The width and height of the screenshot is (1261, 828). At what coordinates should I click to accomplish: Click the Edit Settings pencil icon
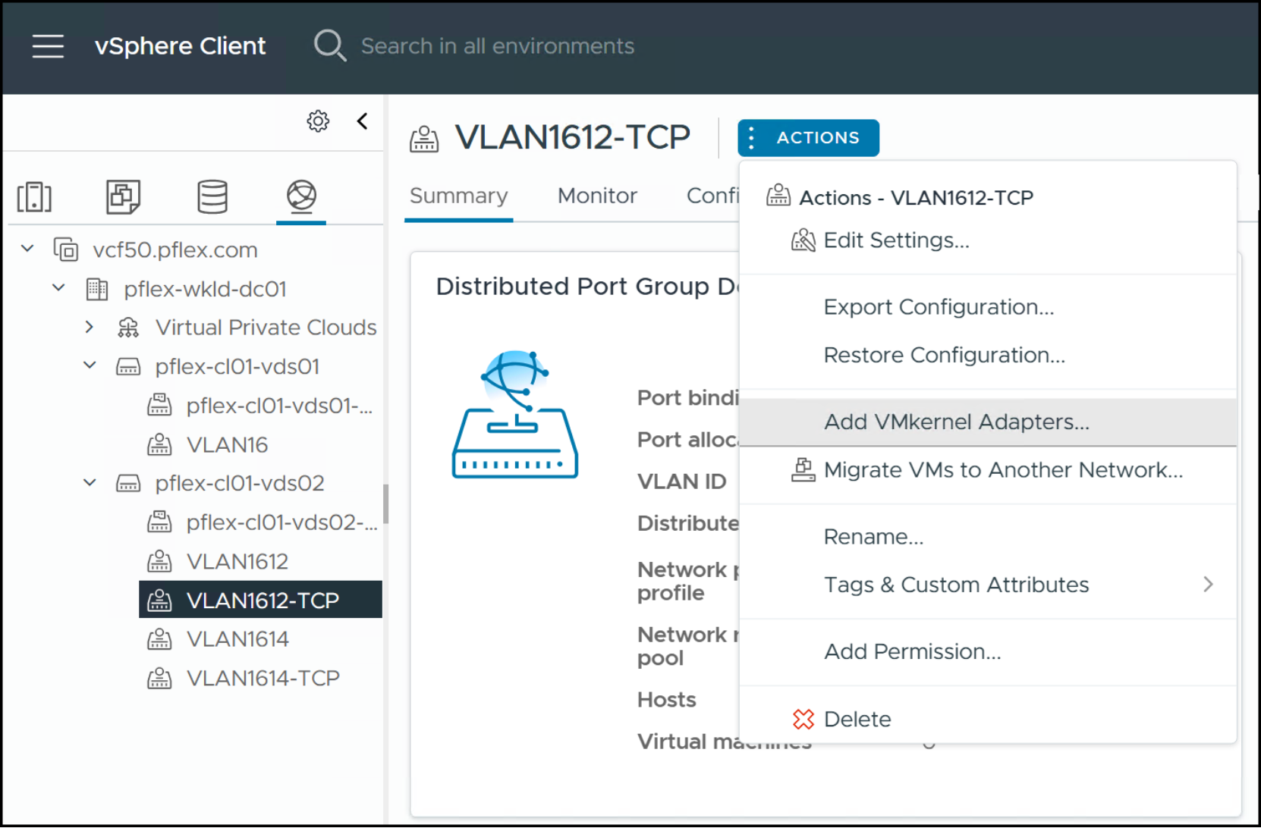803,240
